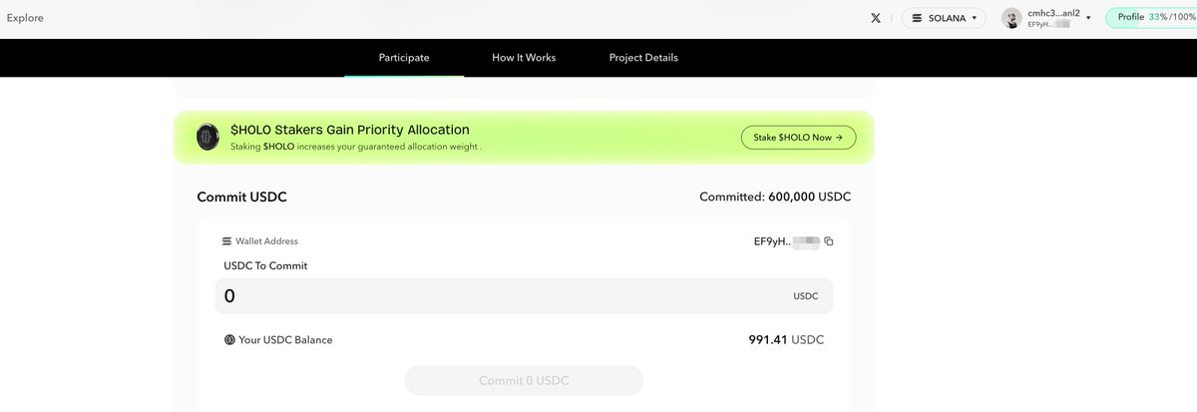Click the user avatar picture

coord(1011,18)
